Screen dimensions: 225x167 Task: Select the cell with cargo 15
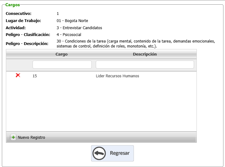click(x=35, y=76)
